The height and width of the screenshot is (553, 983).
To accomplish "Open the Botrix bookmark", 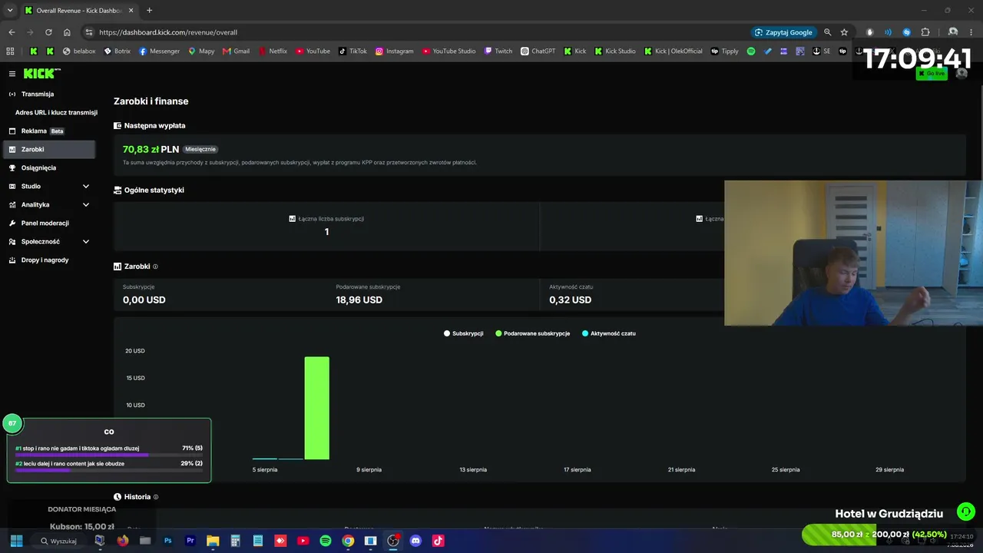I will [x=117, y=51].
